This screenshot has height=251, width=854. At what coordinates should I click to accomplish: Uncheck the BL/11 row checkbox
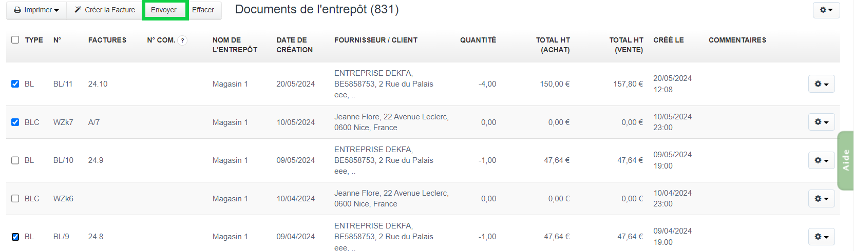pyautogui.click(x=15, y=84)
